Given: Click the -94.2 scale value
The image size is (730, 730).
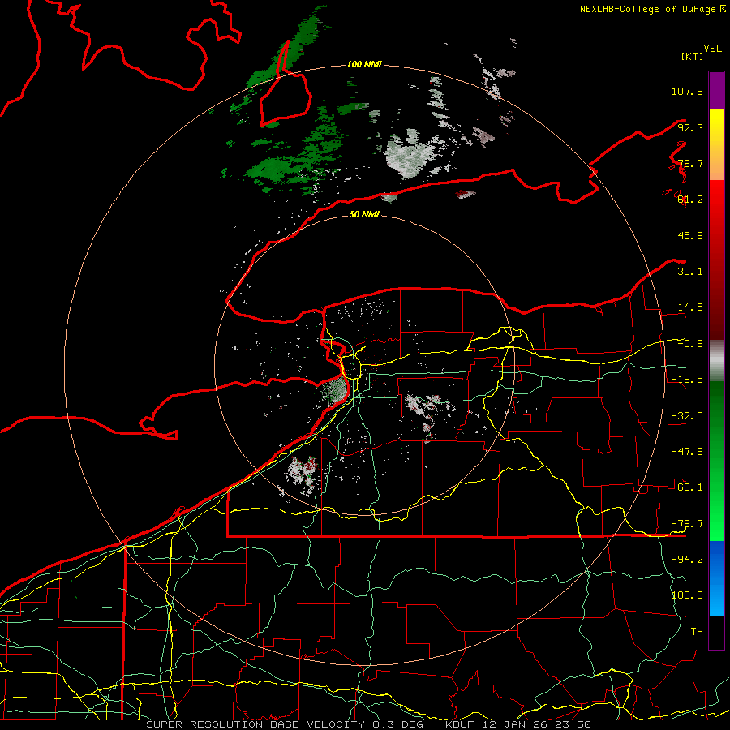Looking at the screenshot, I should click(687, 560).
